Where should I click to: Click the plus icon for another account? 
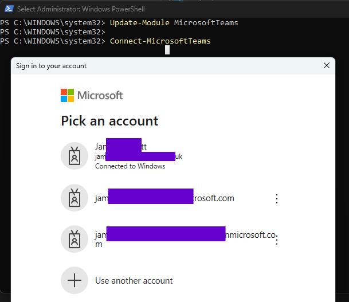pyautogui.click(x=74, y=280)
